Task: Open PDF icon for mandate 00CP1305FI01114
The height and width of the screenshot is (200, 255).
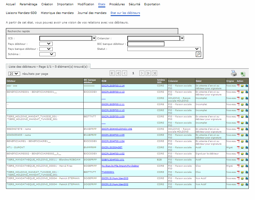Action: (239, 86)
